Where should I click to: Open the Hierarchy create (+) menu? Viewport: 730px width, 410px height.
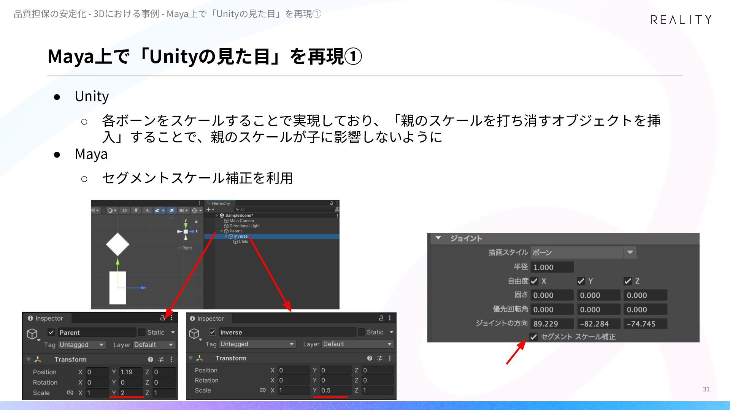click(210, 210)
